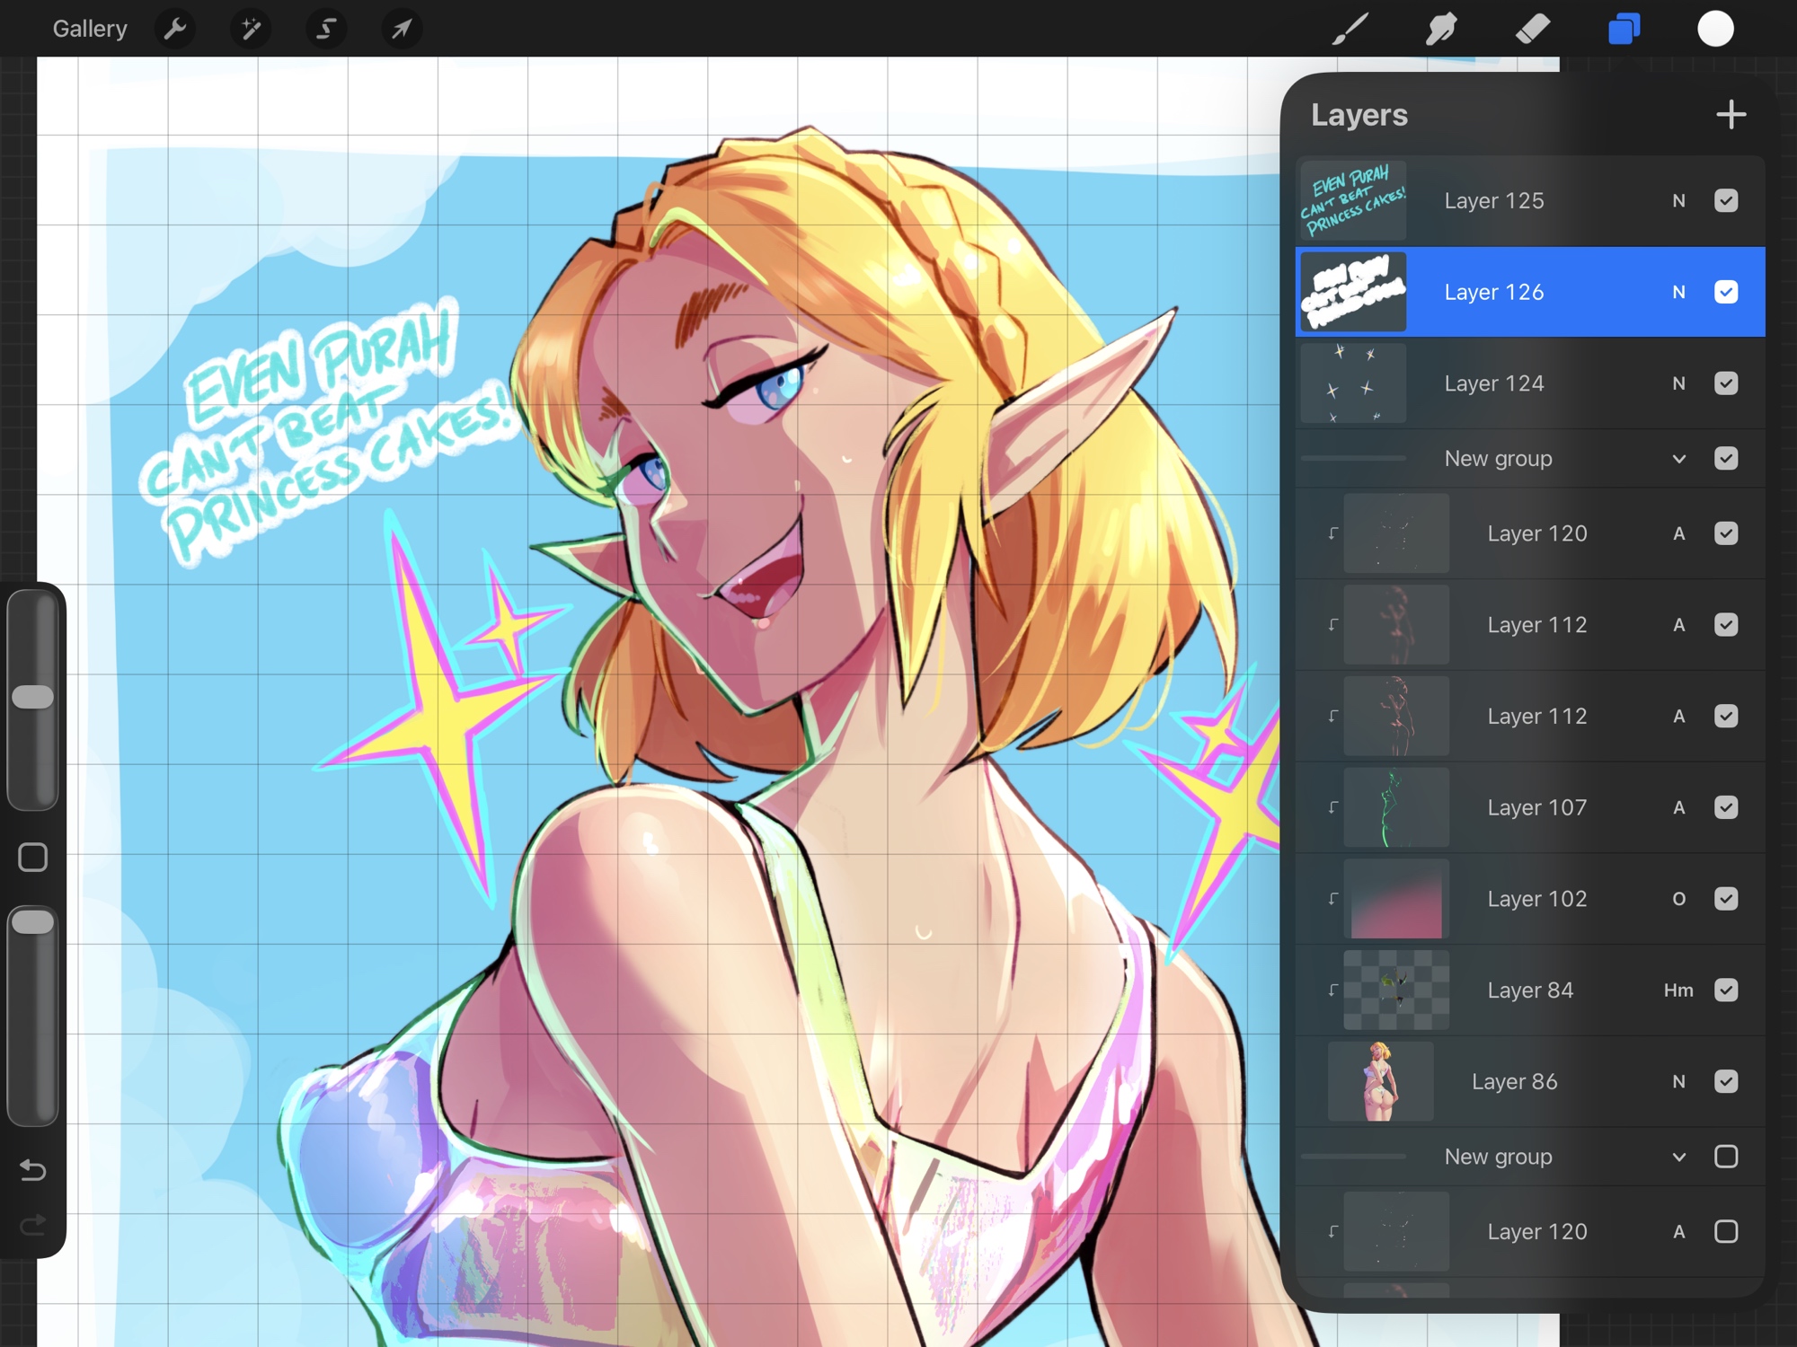The width and height of the screenshot is (1797, 1347).
Task: Add a new layer with plus icon
Action: pos(1731,115)
